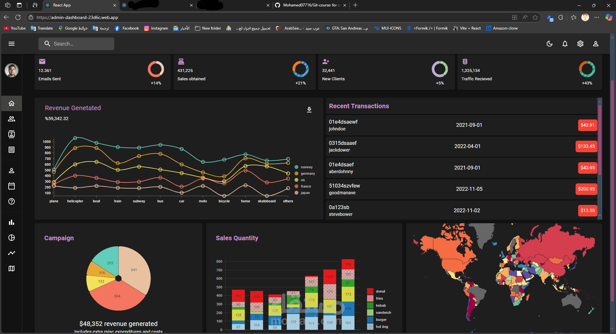Click the kebab legend swatch
This screenshot has height=334, width=616.
pyautogui.click(x=370, y=305)
